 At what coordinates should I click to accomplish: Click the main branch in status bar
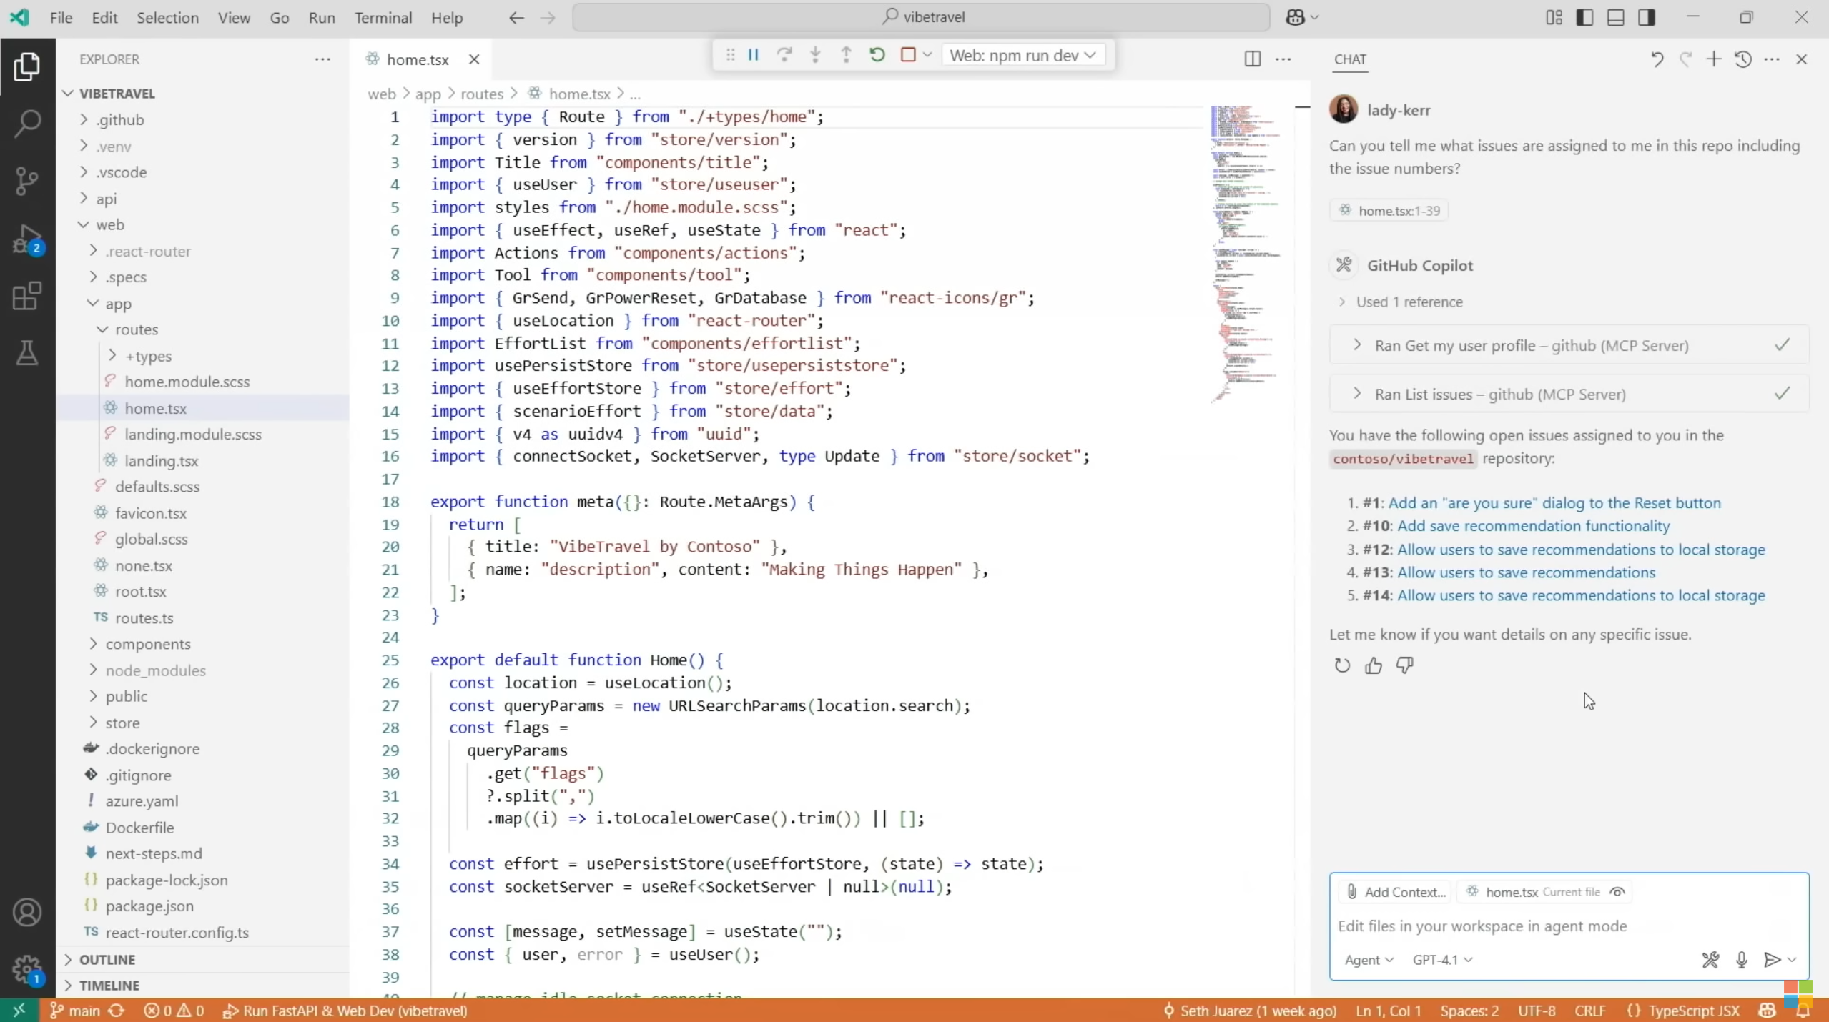76,1011
